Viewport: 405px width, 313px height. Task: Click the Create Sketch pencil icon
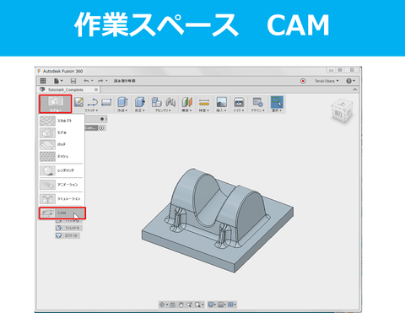tap(78, 102)
